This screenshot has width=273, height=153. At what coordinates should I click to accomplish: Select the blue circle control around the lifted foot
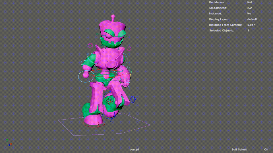click(111, 106)
